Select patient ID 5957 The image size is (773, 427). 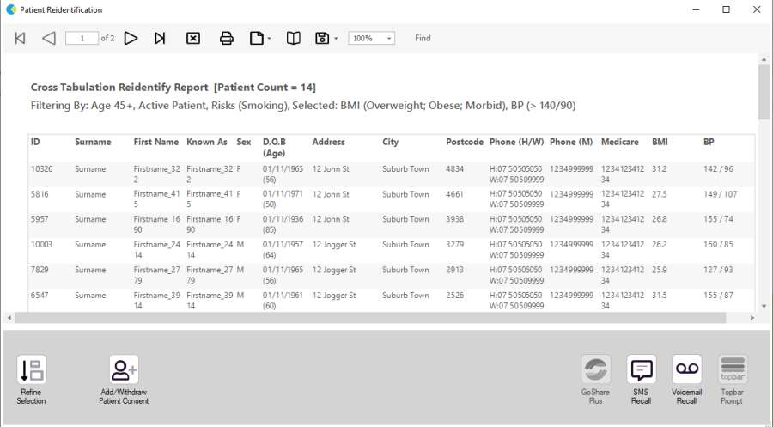pos(40,219)
